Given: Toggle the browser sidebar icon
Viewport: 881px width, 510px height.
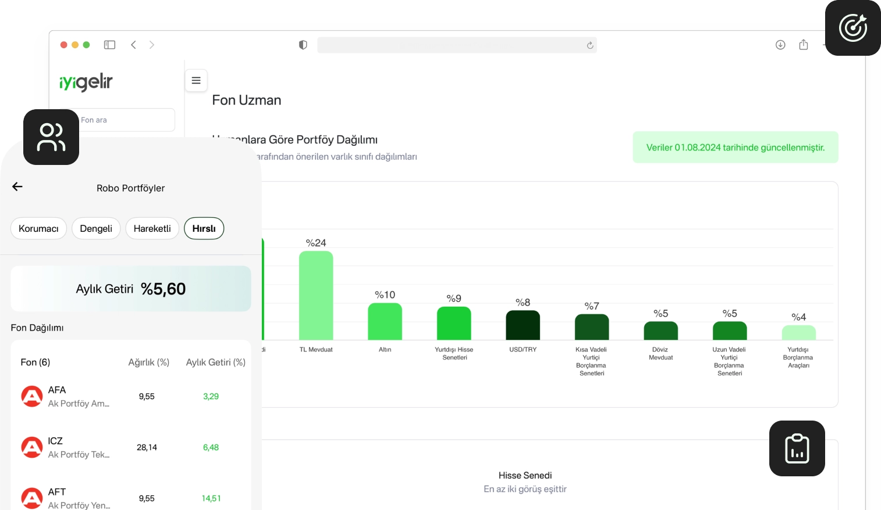Looking at the screenshot, I should click(x=109, y=45).
